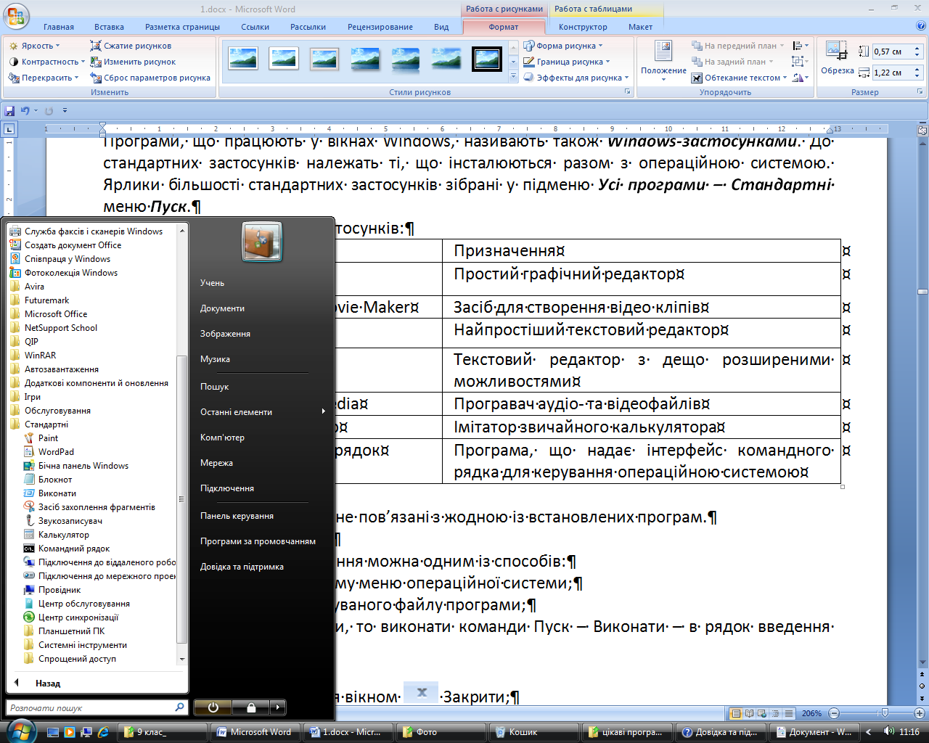Select the first picture style thumbnail
929x743 pixels.
pos(243,58)
